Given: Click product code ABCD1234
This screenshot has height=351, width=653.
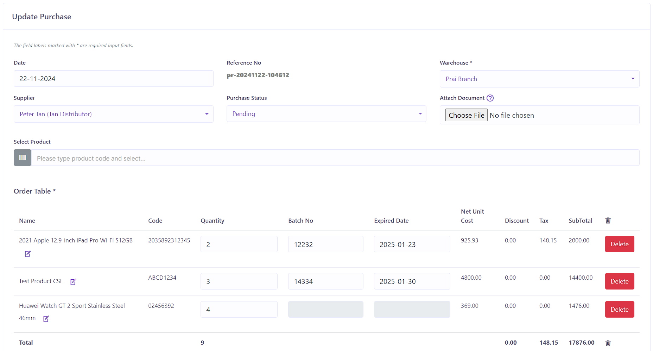Looking at the screenshot, I should click(x=162, y=278).
